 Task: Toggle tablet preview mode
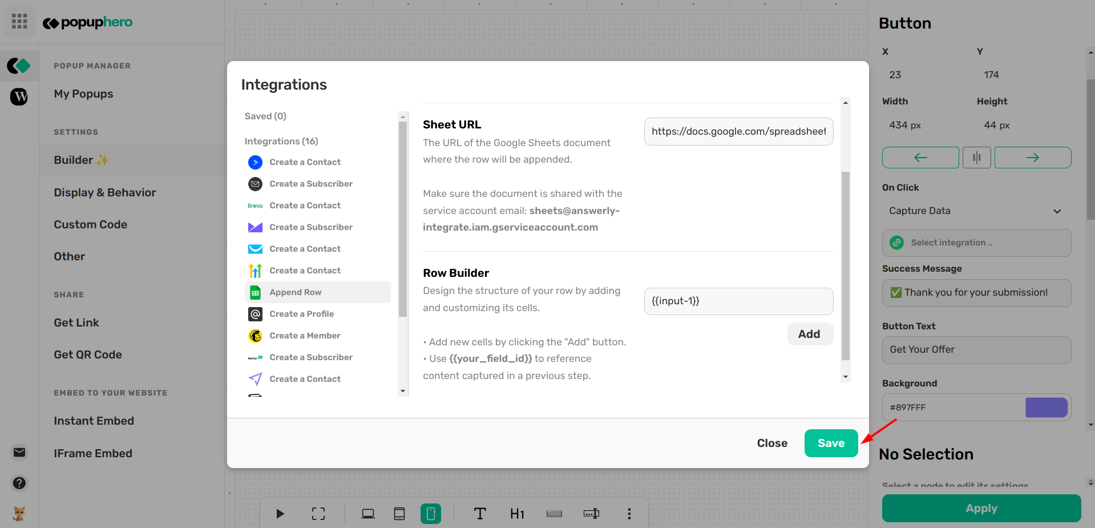(x=399, y=513)
